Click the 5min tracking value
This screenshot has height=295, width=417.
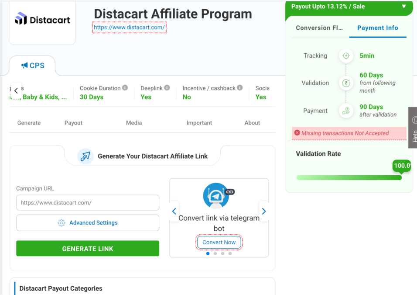367,56
